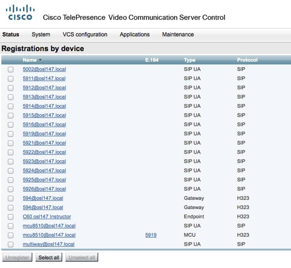
Task: Sort by the Protocol column header
Action: (x=247, y=60)
